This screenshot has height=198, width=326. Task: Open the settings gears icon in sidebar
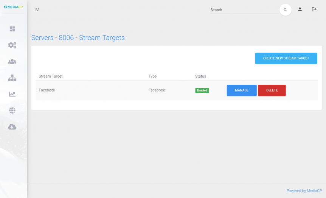point(12,45)
